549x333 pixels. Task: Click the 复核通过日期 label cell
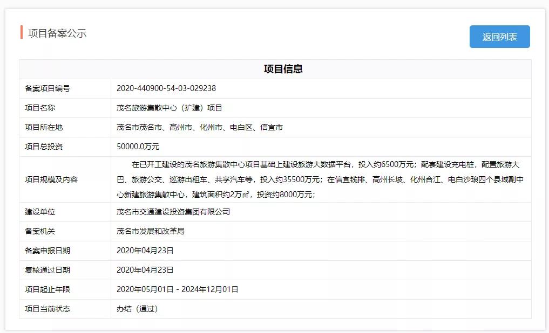point(65,270)
